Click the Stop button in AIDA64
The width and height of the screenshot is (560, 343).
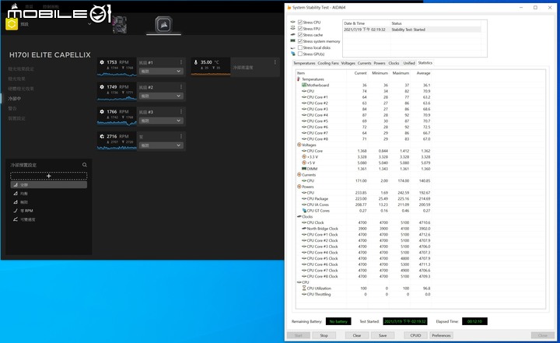324,335
